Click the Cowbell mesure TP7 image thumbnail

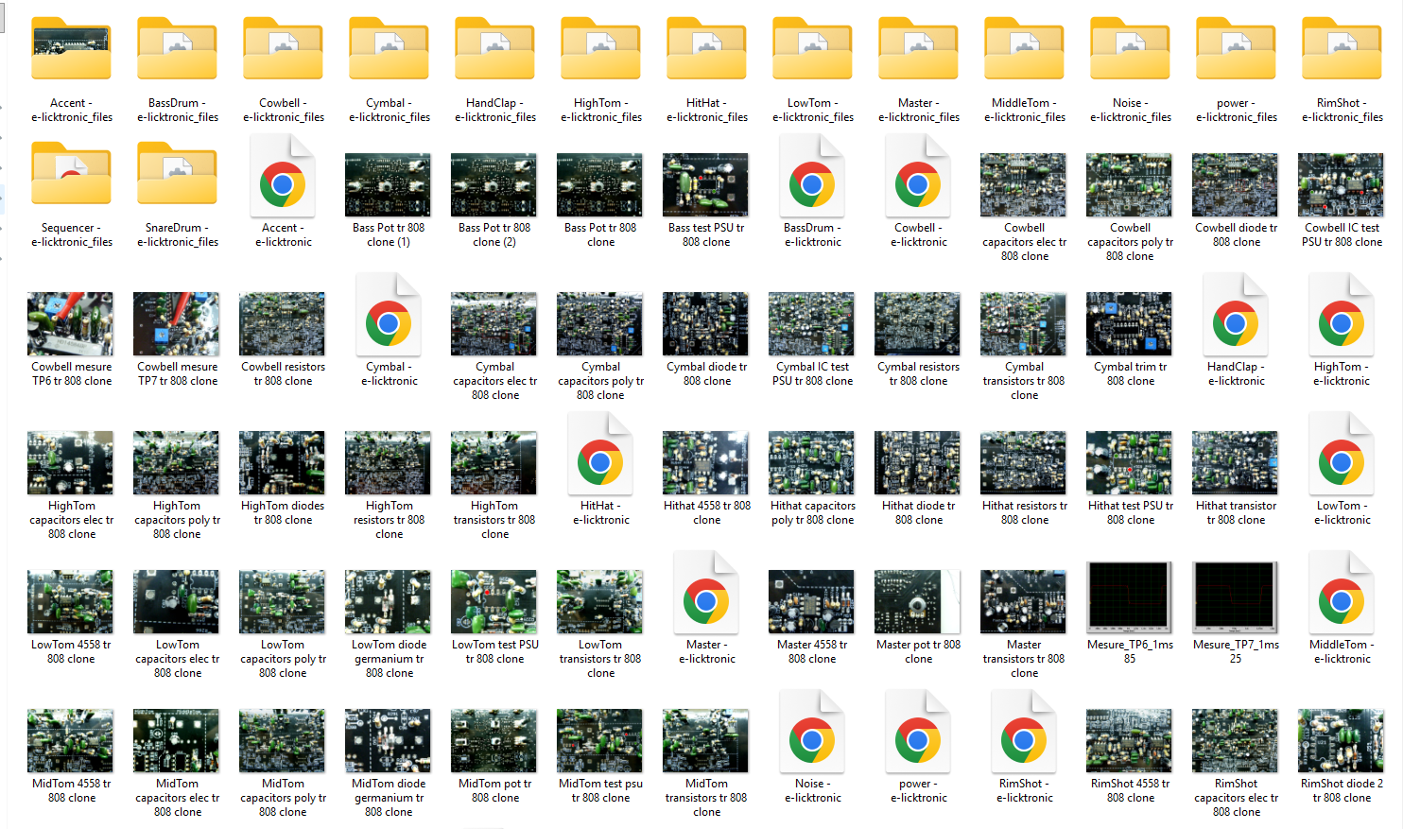176,324
